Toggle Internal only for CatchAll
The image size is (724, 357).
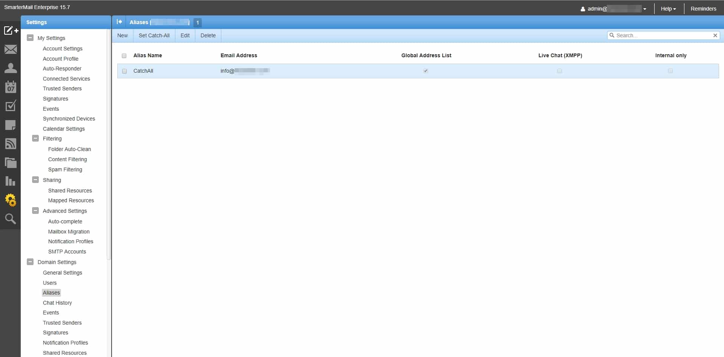670,71
